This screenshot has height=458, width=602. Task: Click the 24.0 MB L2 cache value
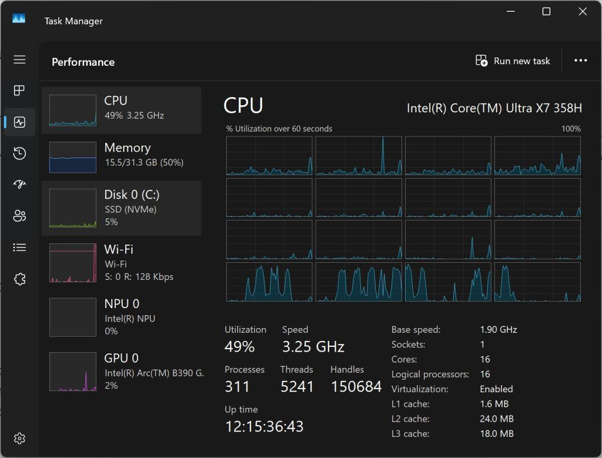pos(497,419)
